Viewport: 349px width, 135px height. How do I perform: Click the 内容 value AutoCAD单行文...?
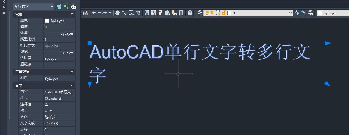pyautogui.click(x=60, y=92)
